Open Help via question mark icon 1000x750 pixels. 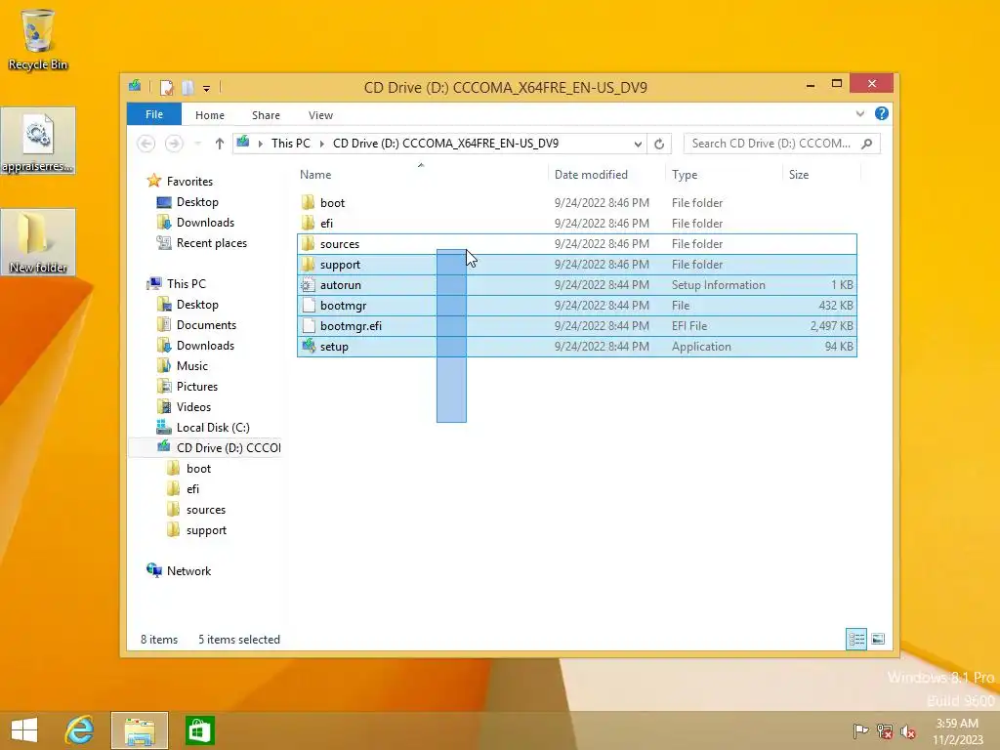pos(882,113)
